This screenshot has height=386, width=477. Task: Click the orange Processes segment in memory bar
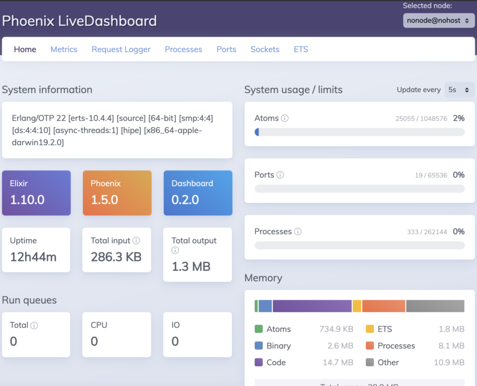[384, 306]
